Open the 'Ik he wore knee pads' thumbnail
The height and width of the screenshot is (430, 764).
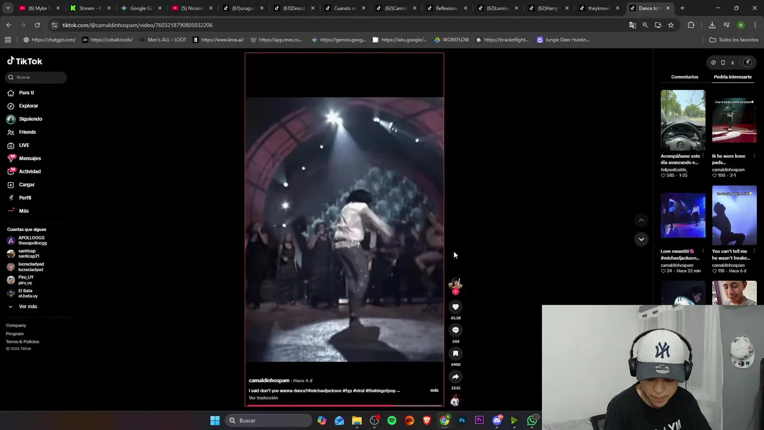coord(734,120)
